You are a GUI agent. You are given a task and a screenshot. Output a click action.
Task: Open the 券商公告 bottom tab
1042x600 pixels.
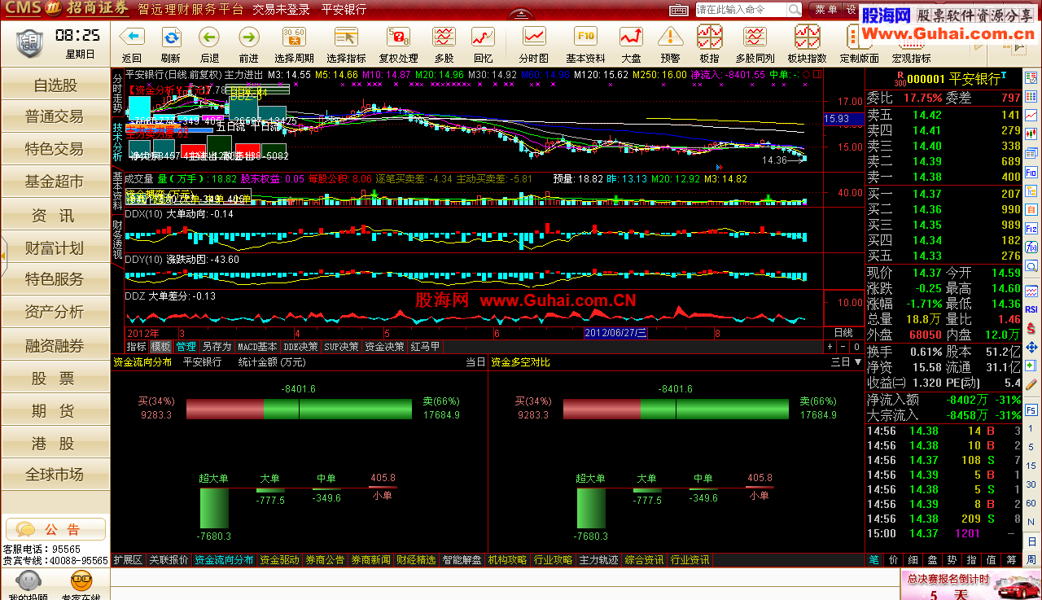pos(325,560)
